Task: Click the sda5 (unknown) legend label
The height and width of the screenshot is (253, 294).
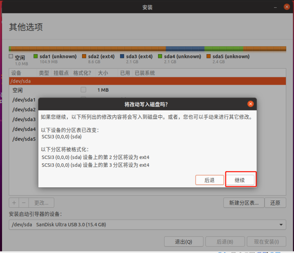Action: pyautogui.click(x=231, y=56)
